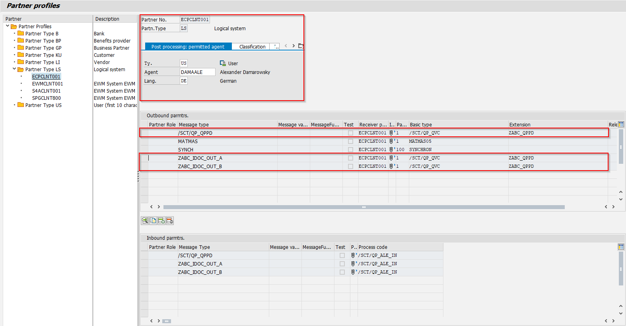Screen dimensions: 626x326
Task: Click the delete outbound parameter (minus) icon
Action: 170,221
